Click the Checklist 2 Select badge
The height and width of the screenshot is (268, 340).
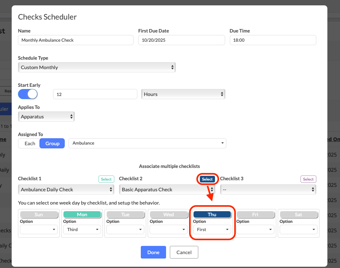click(x=207, y=179)
